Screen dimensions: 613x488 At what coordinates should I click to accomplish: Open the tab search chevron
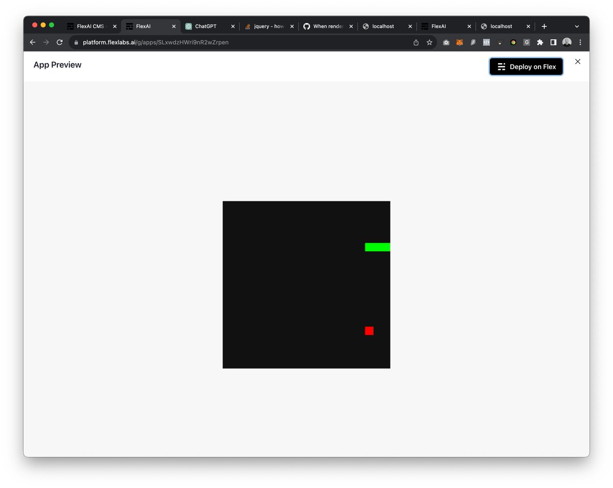(x=576, y=26)
